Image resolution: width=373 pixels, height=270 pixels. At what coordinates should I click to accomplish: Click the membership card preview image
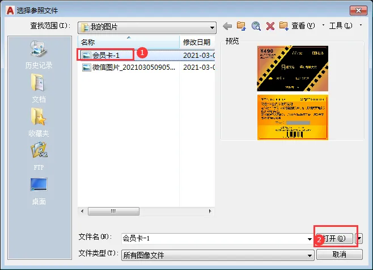293,93
